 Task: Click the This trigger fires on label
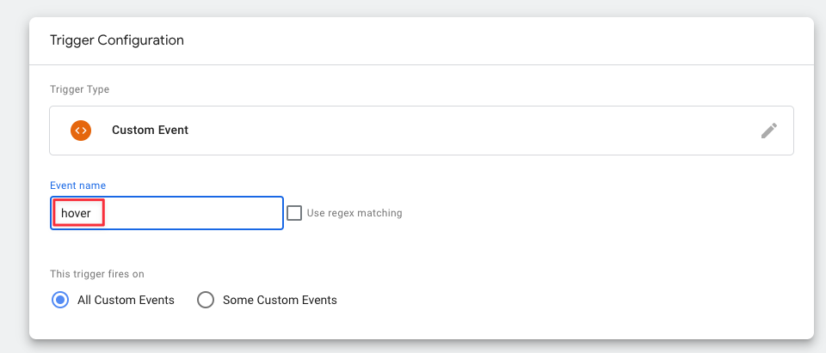(x=97, y=274)
